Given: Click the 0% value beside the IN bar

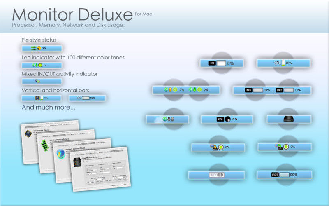Looking at the screenshot, I should click(230, 63).
